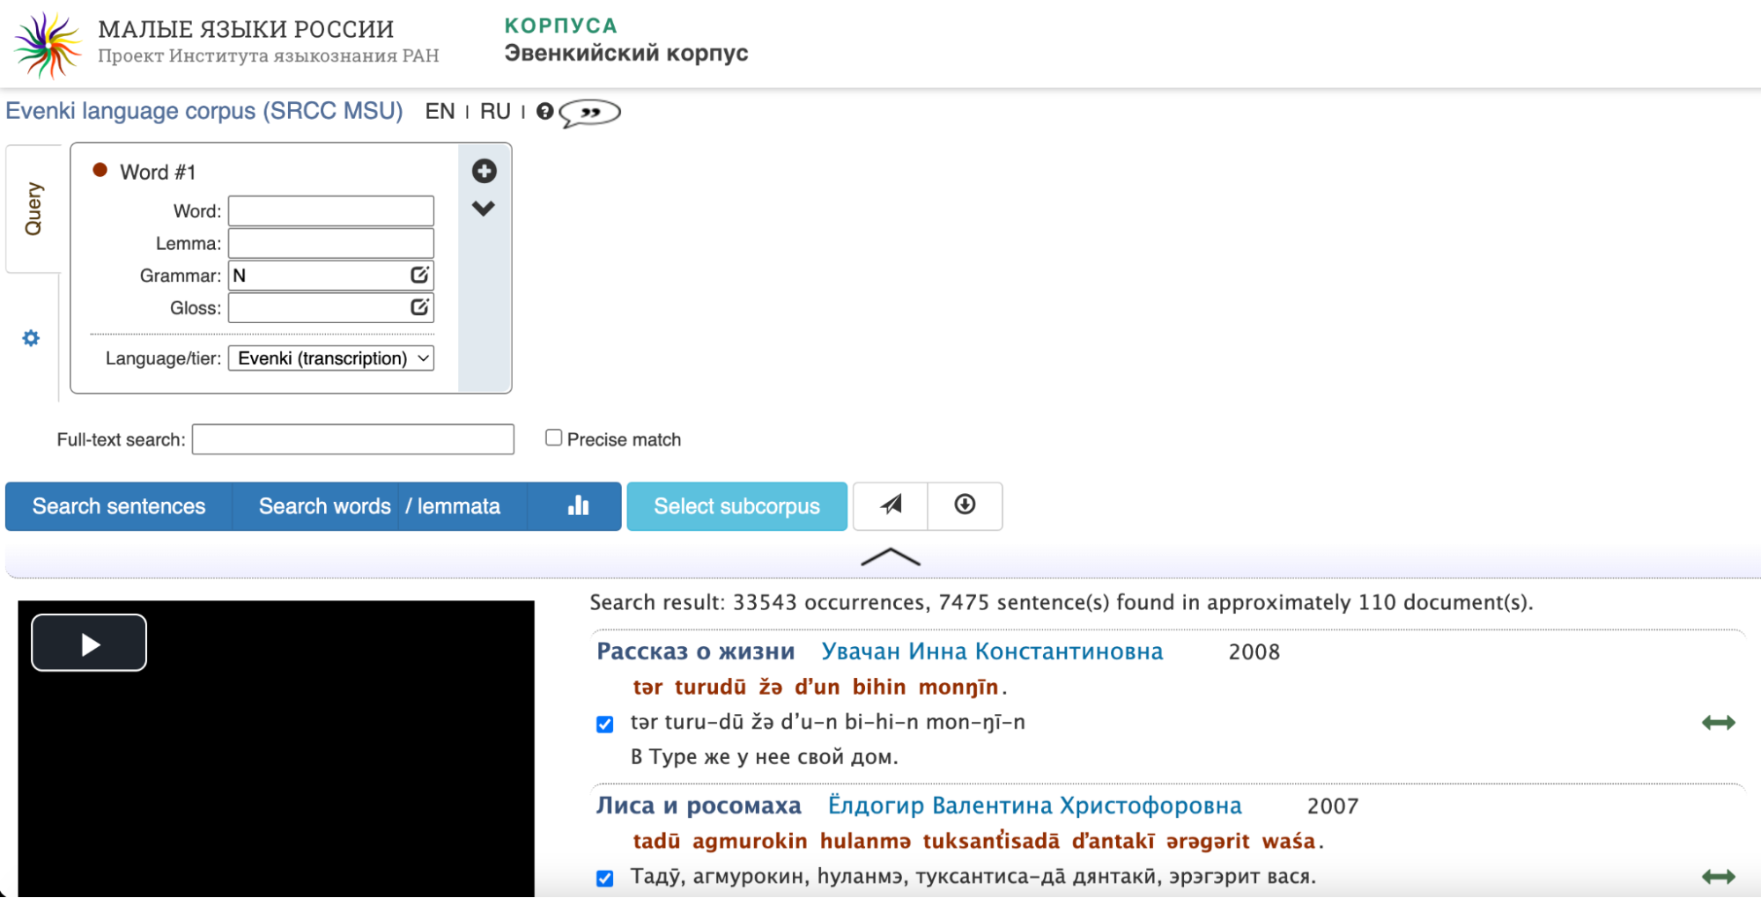This screenshot has height=898, width=1761.
Task: Switch to the Query tab
Action: 33,206
